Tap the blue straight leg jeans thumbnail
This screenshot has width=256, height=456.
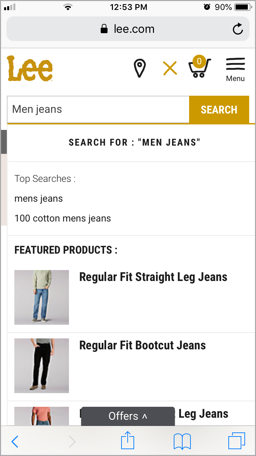click(x=42, y=297)
